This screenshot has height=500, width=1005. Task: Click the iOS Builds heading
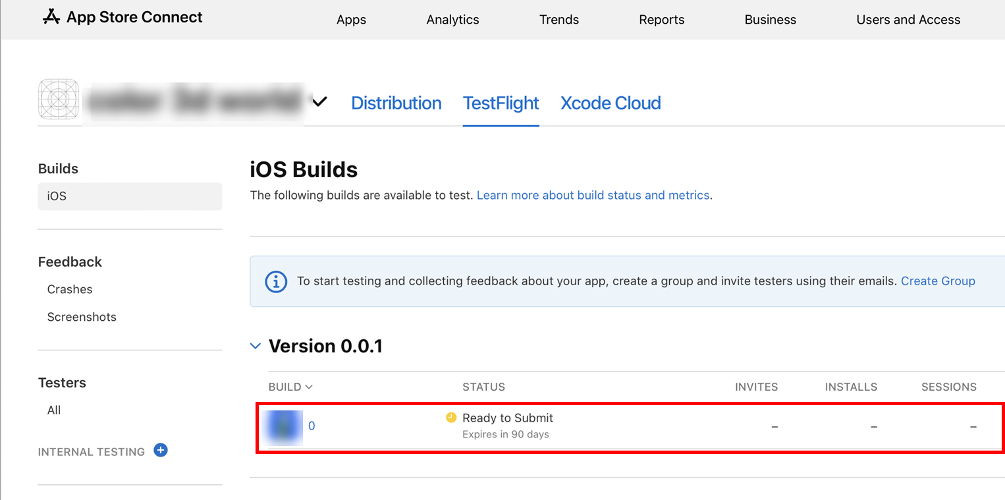pyautogui.click(x=304, y=170)
